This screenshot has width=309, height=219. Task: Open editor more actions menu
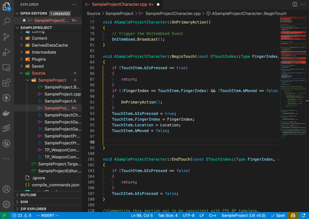tap(303, 4)
